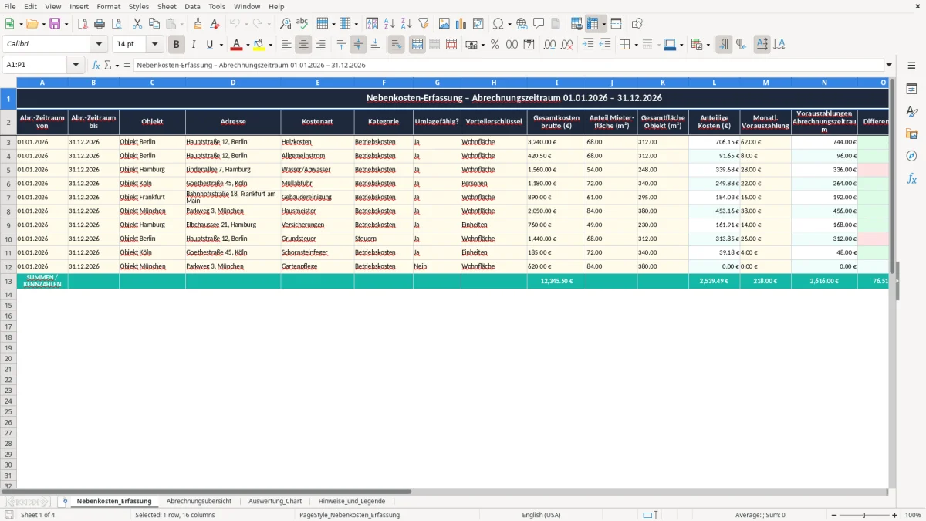The image size is (926, 521).
Task: Expand the font size dropdown arrow
Action: (154, 45)
